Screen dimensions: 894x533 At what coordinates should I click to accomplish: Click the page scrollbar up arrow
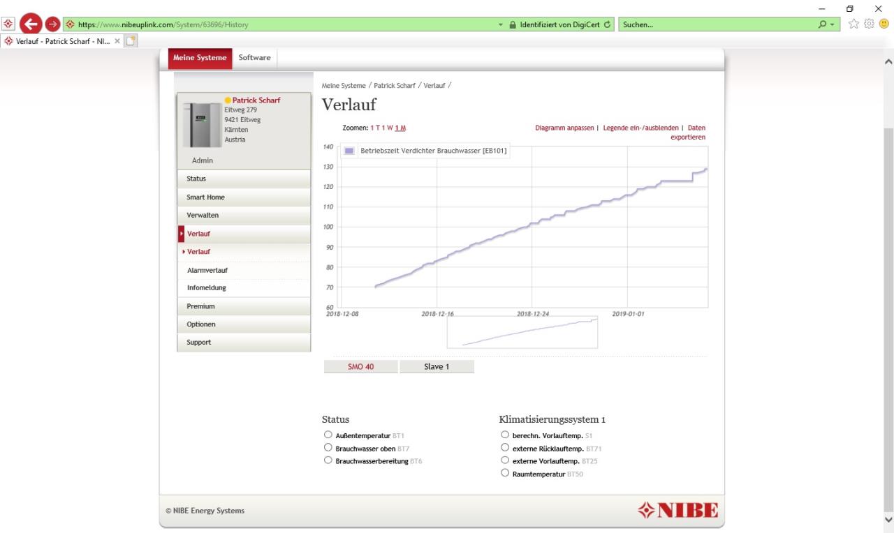point(888,62)
